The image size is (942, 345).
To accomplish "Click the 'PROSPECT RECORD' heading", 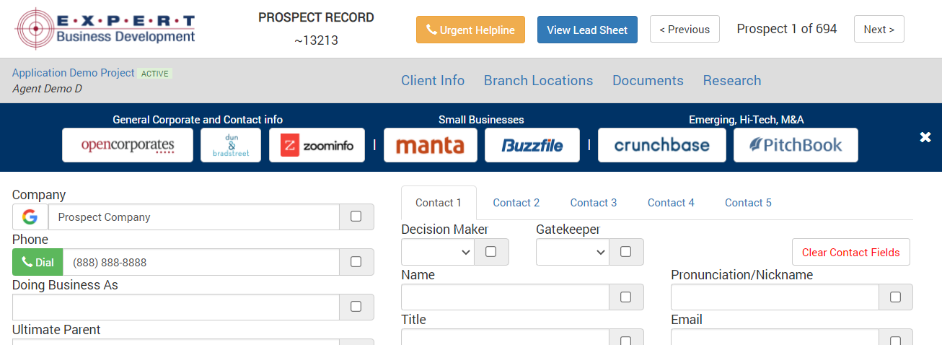I will [316, 17].
